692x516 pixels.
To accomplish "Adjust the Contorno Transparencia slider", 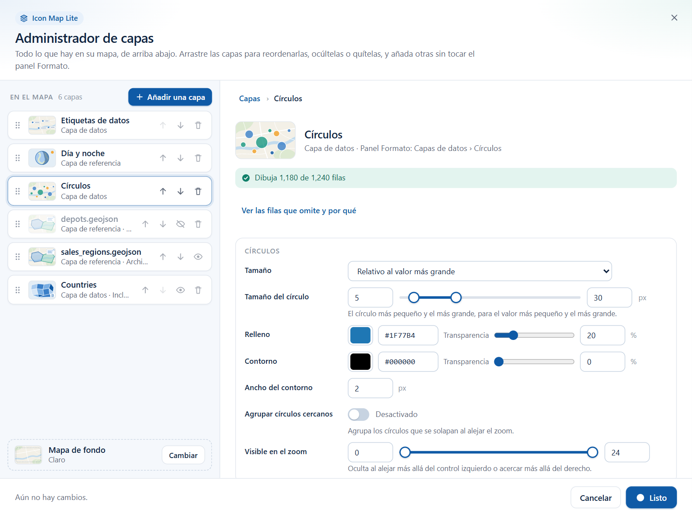I will (534, 362).
